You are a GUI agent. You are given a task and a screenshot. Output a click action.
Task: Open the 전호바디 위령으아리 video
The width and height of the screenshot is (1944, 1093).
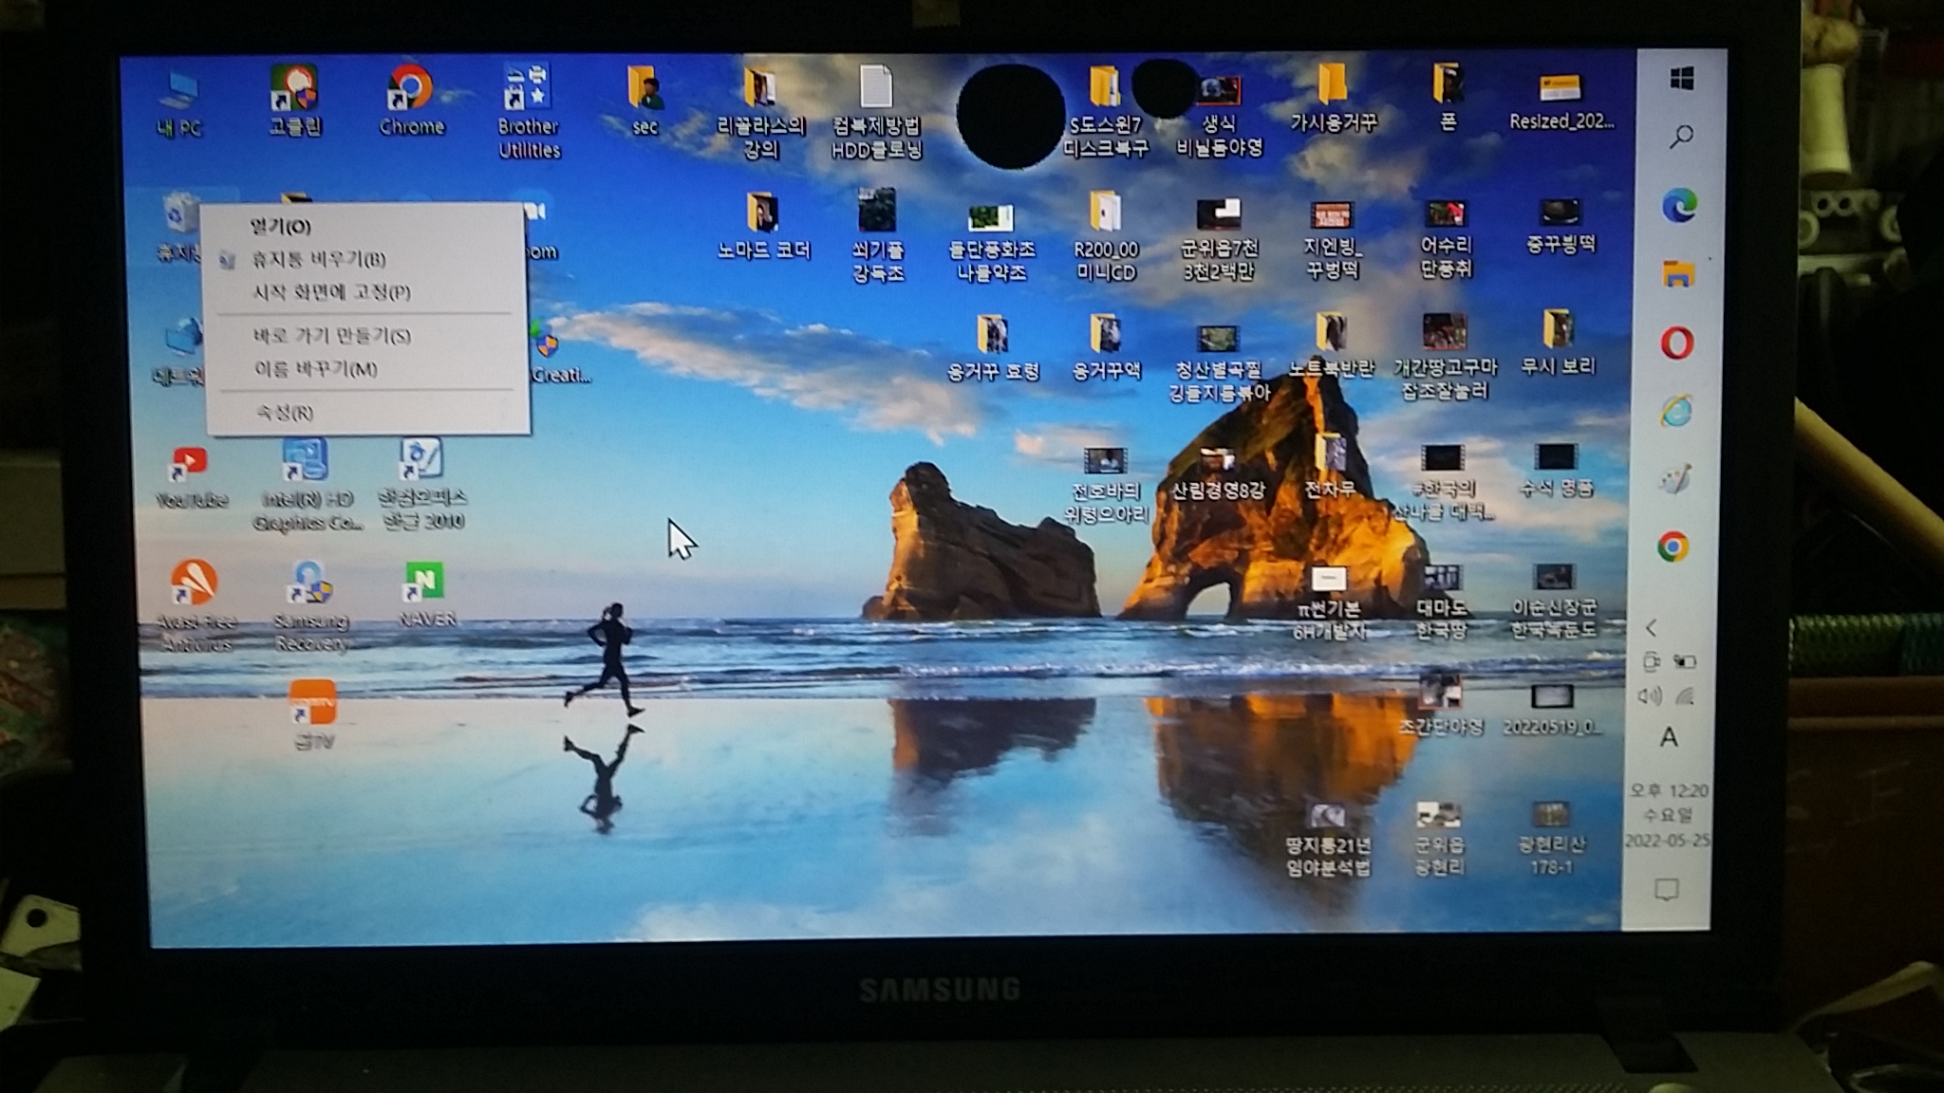[1106, 486]
